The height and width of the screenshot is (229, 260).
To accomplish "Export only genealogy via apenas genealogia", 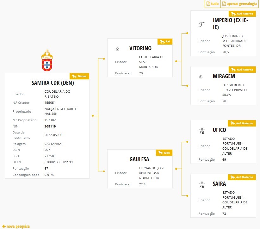I will tap(239, 4).
